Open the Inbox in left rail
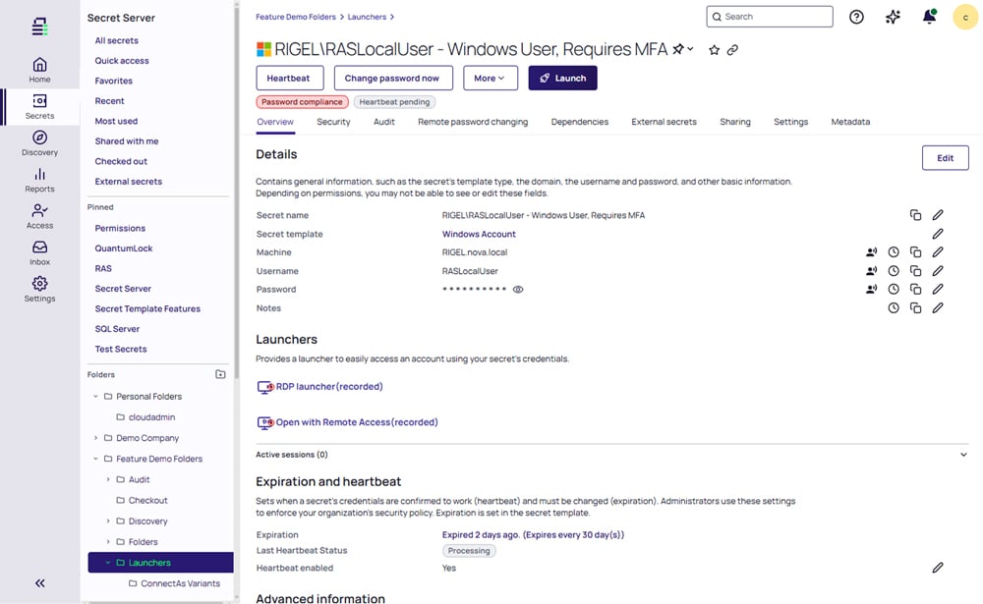 pyautogui.click(x=39, y=252)
